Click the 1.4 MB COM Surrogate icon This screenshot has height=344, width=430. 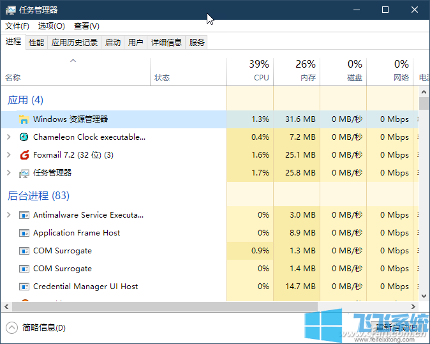[x=24, y=269]
